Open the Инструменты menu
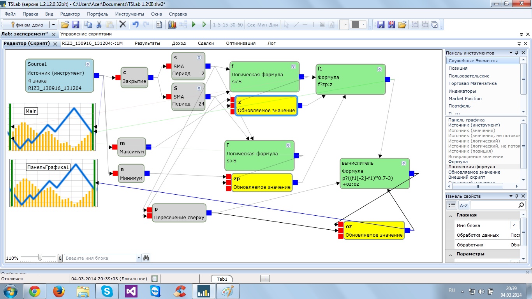This screenshot has width=532, height=299. click(x=130, y=14)
